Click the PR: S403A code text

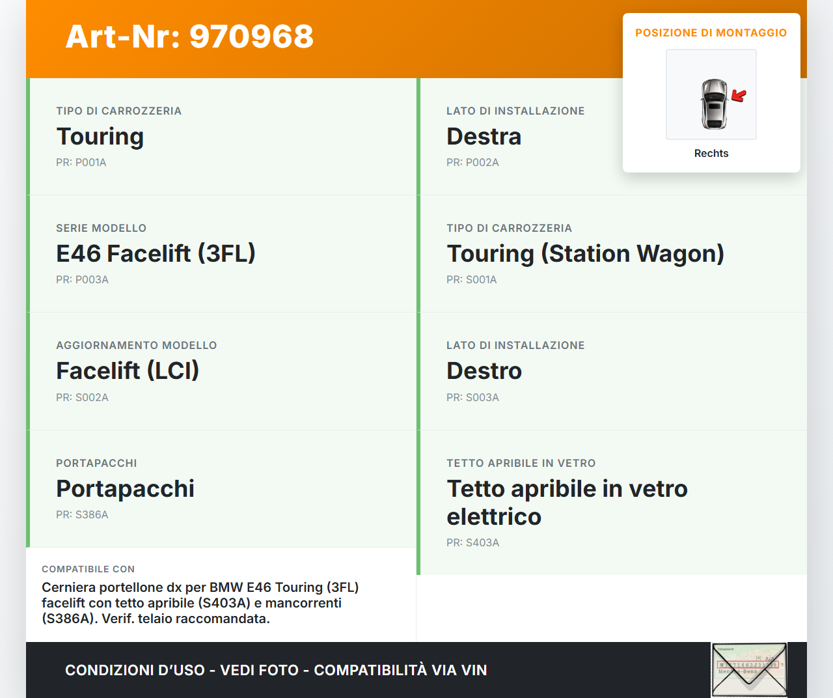point(472,542)
